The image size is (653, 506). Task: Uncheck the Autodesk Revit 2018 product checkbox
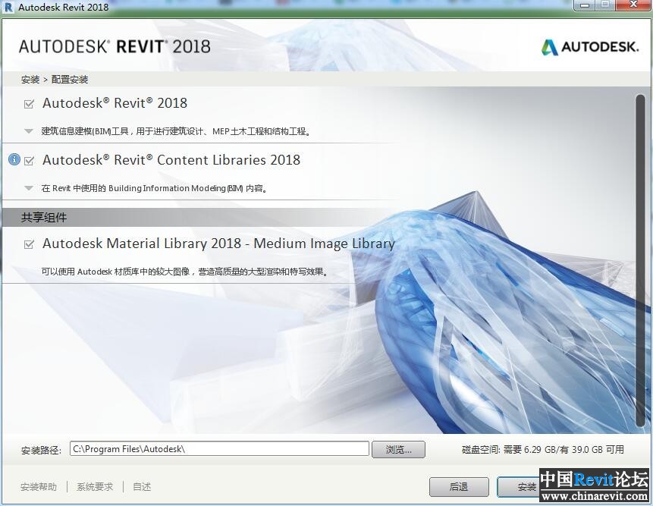pos(29,104)
